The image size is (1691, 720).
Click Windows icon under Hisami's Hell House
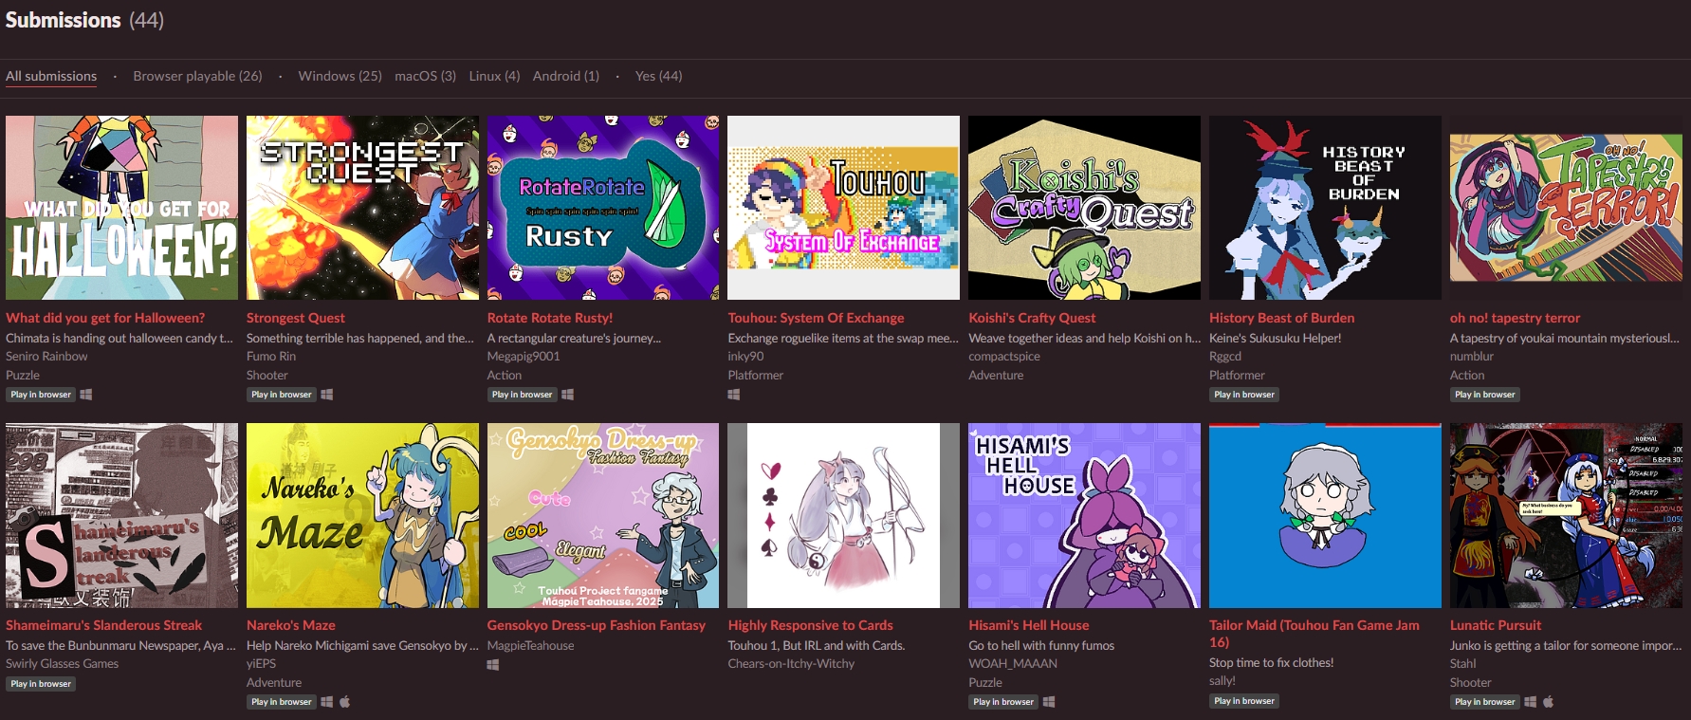tap(1049, 702)
